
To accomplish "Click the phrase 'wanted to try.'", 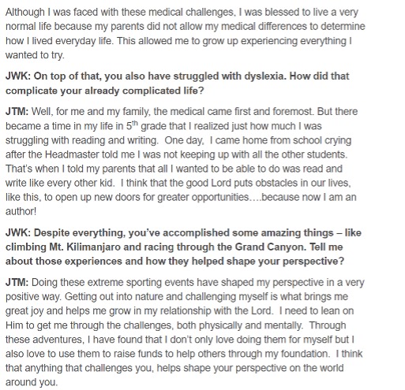I will pos(35,55).
